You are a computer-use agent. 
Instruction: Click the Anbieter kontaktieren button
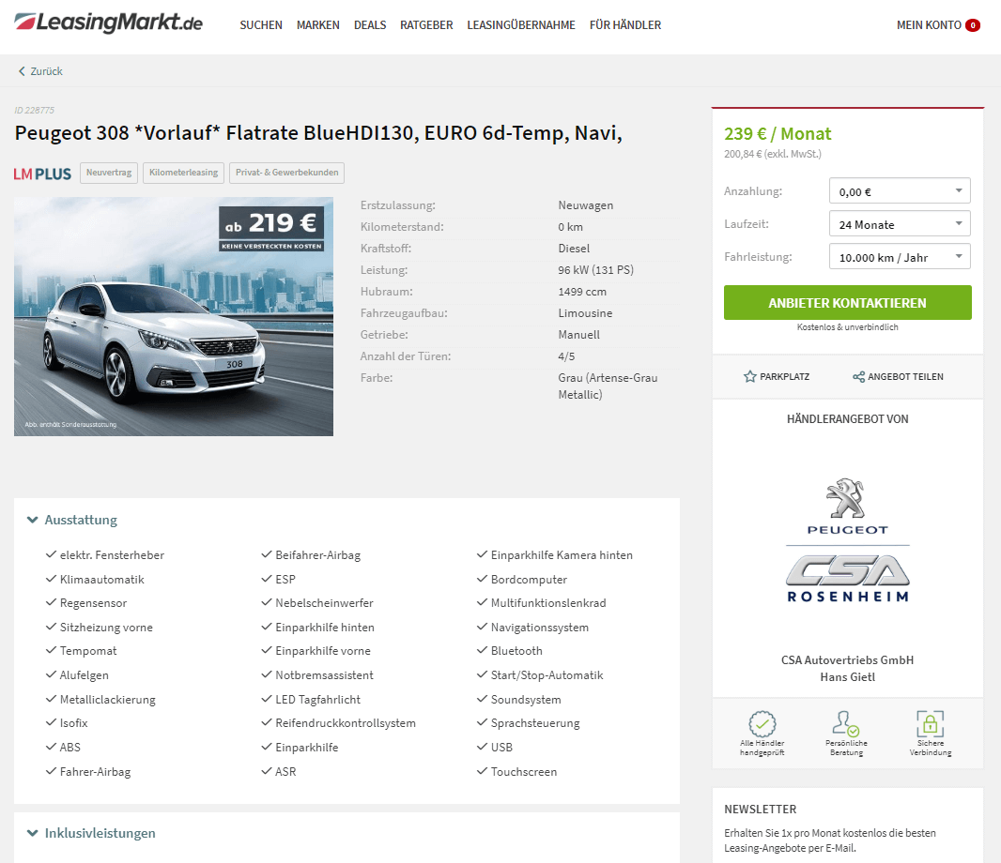(x=847, y=302)
